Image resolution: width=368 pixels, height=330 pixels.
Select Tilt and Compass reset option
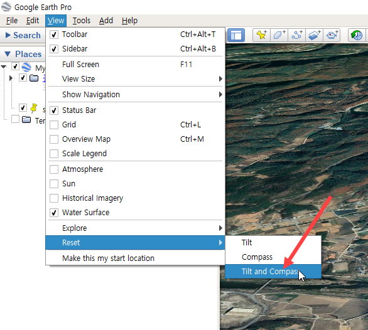point(273,272)
